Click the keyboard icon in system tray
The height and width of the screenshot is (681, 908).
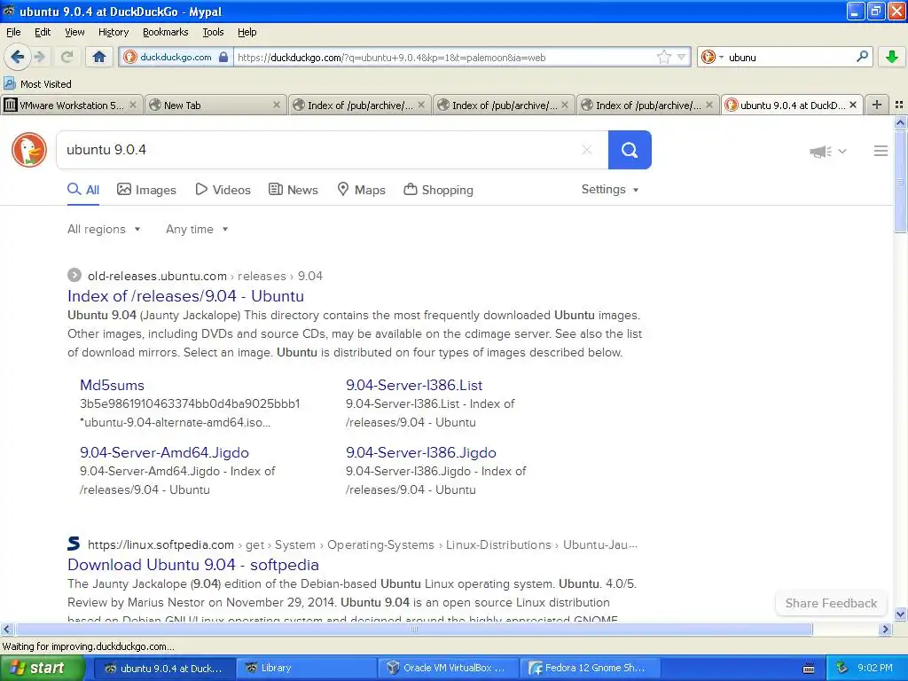pos(809,669)
